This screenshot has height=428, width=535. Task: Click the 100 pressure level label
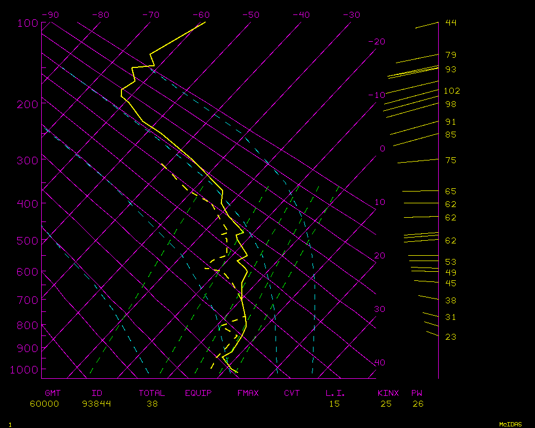pos(27,23)
